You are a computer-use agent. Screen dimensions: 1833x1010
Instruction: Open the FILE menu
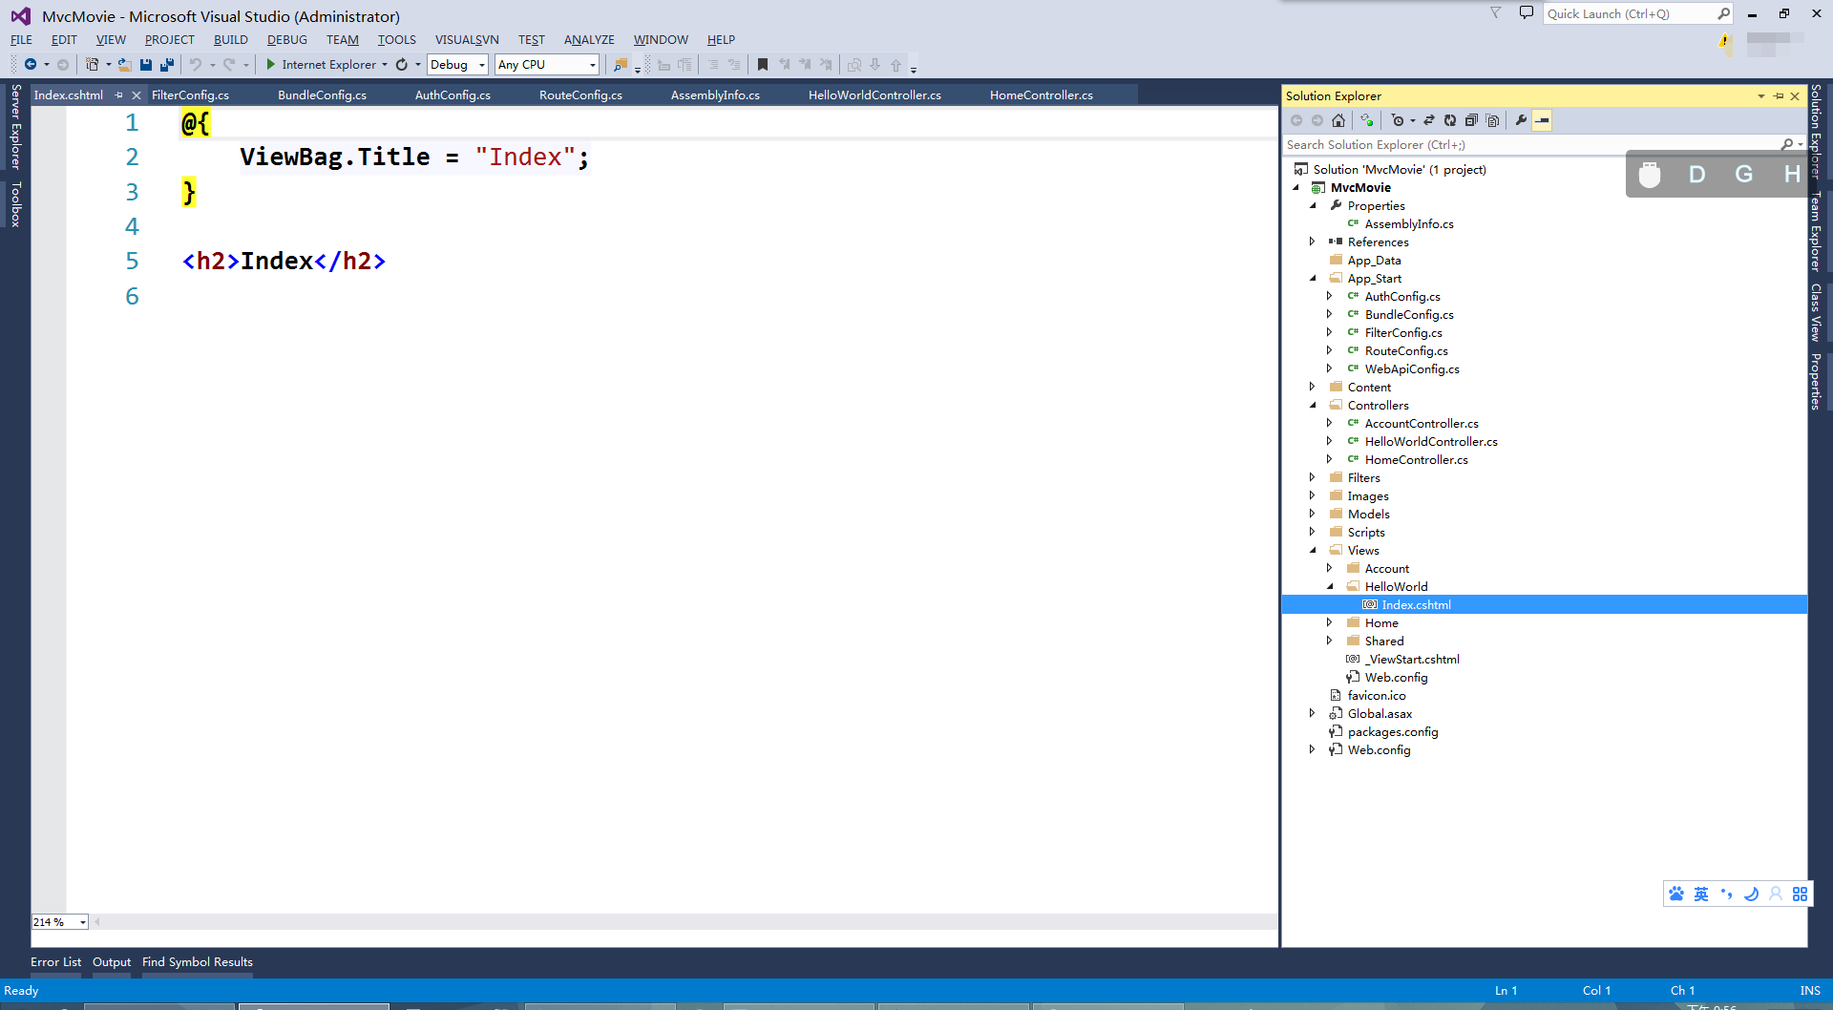[21, 40]
